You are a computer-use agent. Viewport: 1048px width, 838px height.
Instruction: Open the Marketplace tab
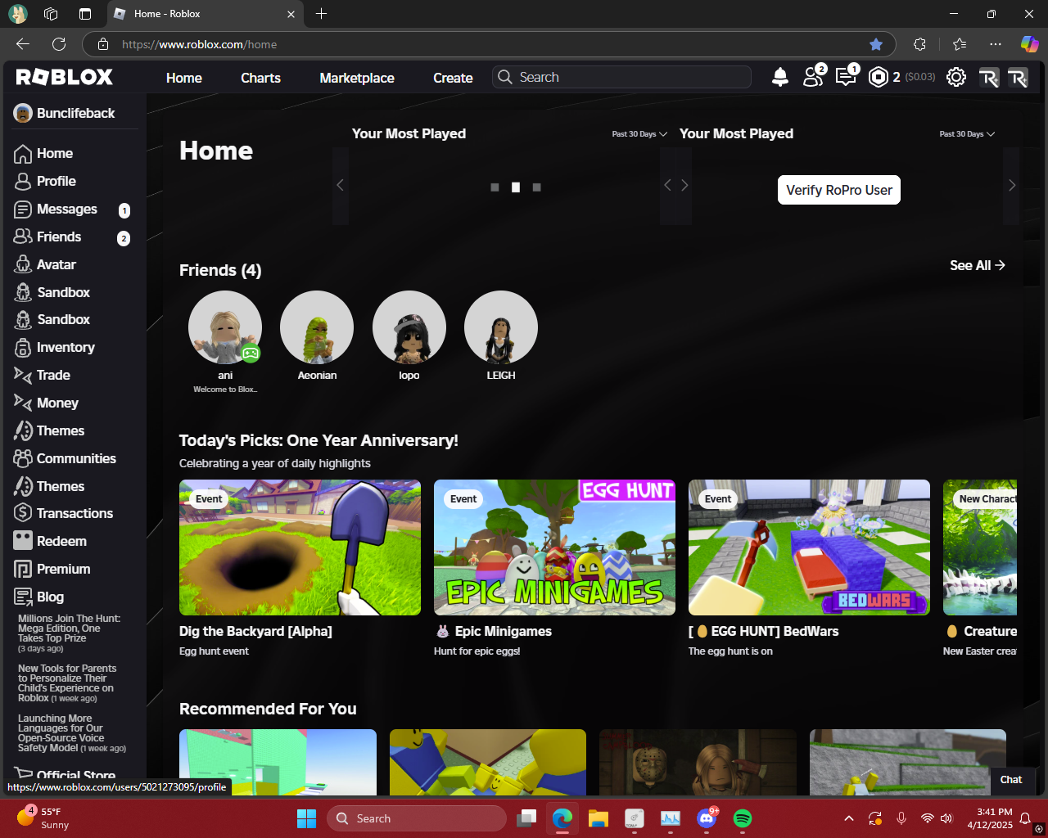pyautogui.click(x=357, y=78)
